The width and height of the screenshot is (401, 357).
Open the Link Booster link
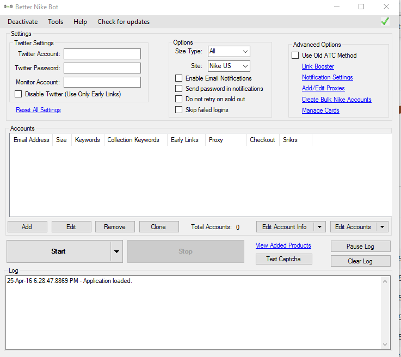click(318, 66)
